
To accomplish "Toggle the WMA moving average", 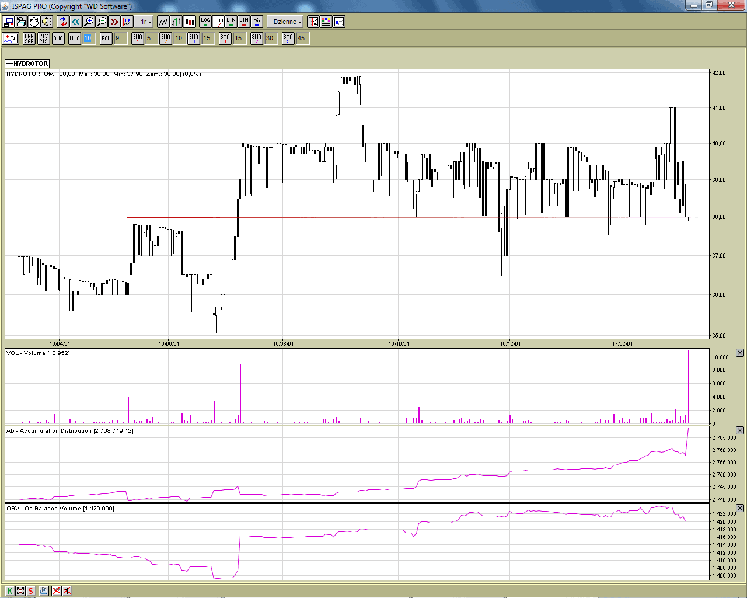I will (x=75, y=39).
